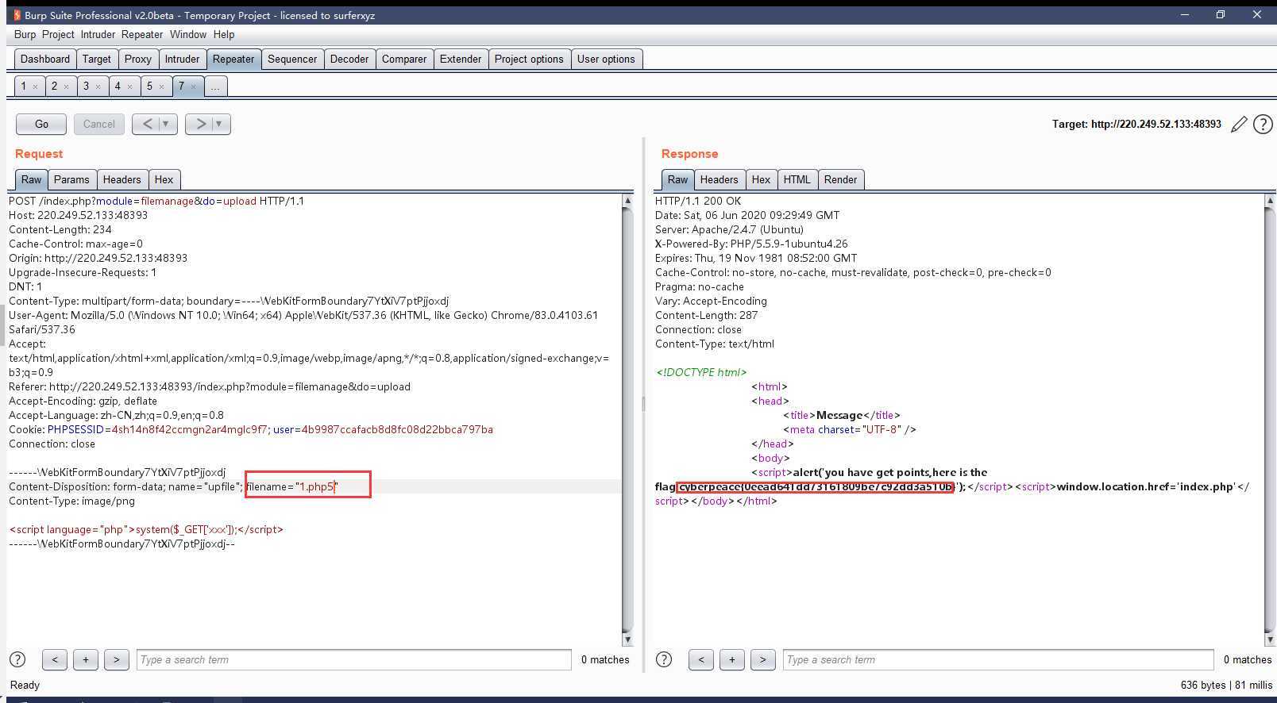This screenshot has width=1277, height=703.
Task: Close Repeater tab 4
Action: (129, 86)
